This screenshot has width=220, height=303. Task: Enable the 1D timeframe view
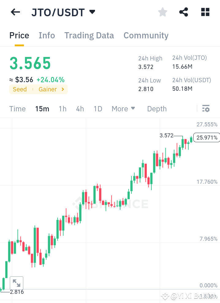click(x=98, y=109)
